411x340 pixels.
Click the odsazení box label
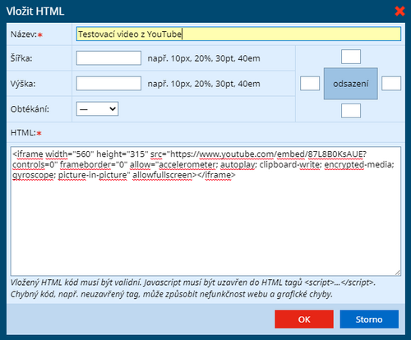[x=351, y=84]
